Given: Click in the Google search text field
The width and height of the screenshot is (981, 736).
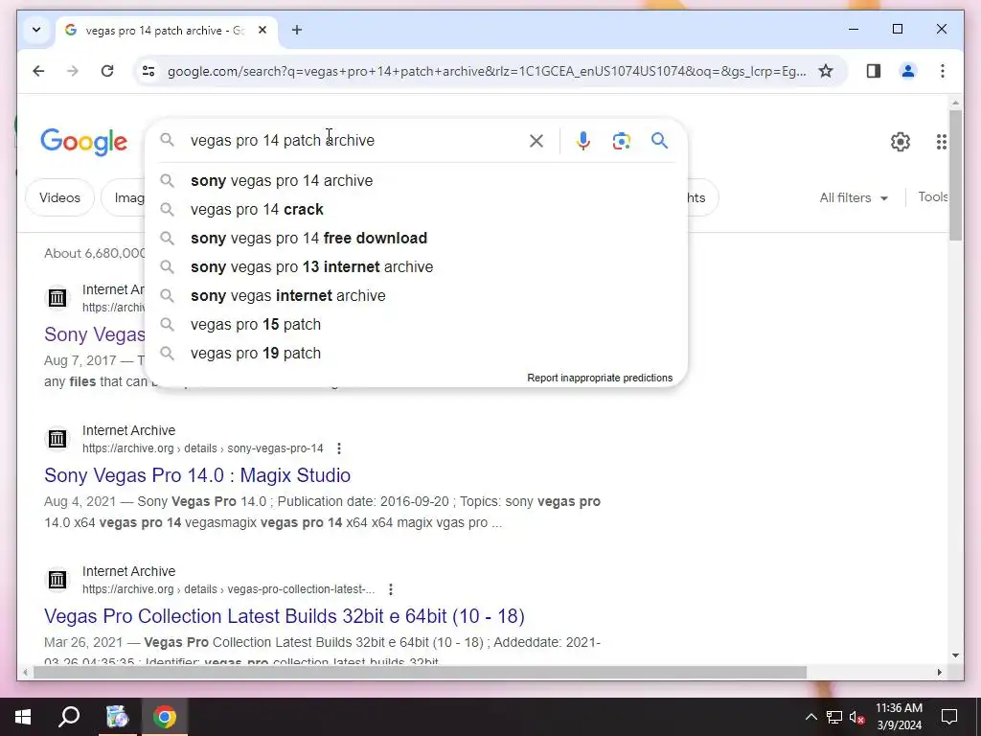Looking at the screenshot, I should (354, 141).
